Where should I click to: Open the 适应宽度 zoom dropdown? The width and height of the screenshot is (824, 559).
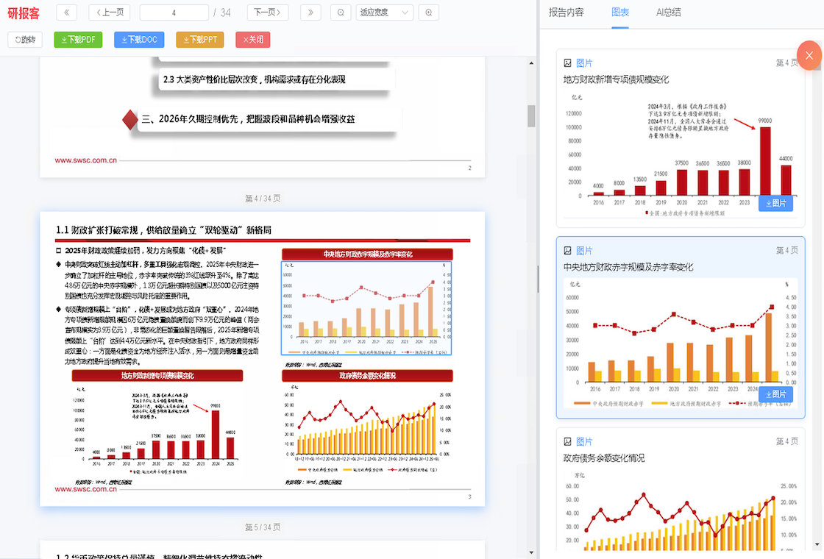coord(384,13)
